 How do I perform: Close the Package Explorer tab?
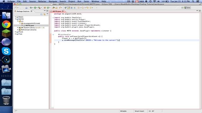[x=31, y=11]
